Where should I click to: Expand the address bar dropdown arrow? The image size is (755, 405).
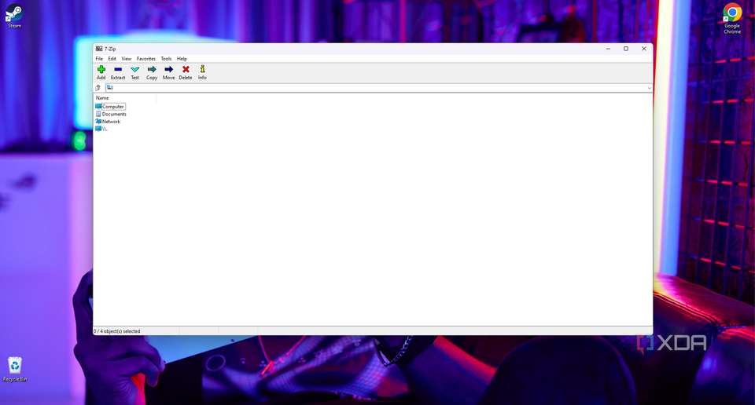649,88
